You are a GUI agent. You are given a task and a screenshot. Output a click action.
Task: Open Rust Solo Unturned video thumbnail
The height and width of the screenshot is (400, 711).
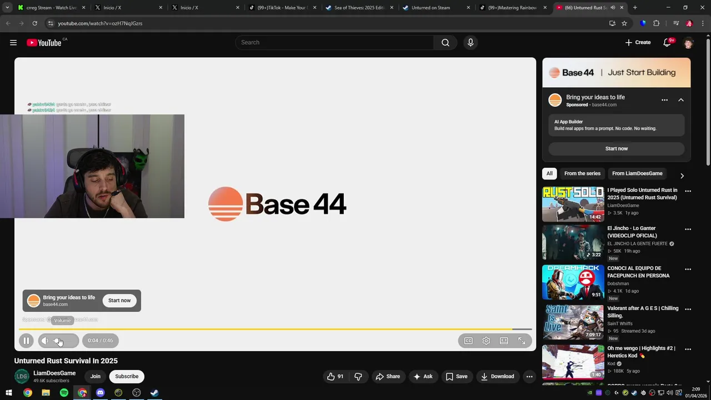coord(573,204)
